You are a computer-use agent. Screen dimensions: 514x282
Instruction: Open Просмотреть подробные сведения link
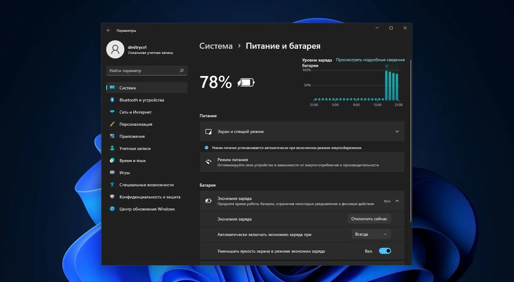[x=370, y=60]
